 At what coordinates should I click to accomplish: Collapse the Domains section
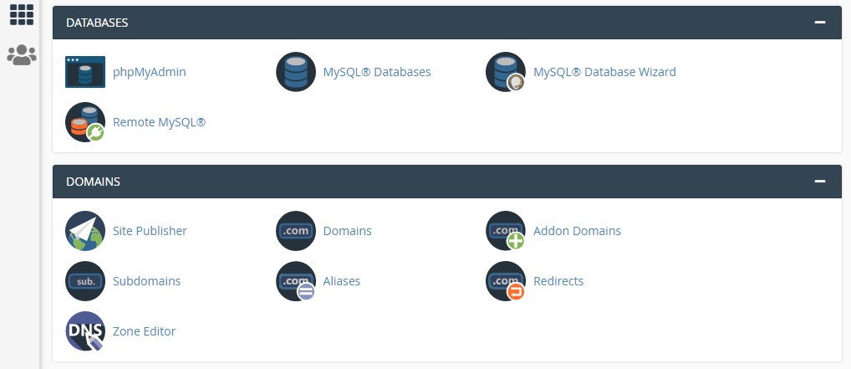point(820,181)
